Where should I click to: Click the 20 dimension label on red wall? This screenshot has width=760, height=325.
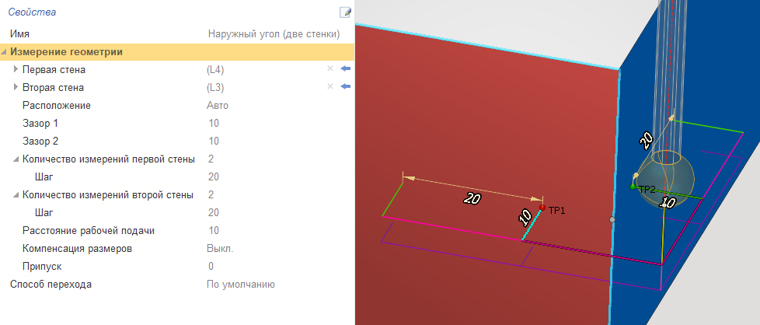click(x=472, y=198)
